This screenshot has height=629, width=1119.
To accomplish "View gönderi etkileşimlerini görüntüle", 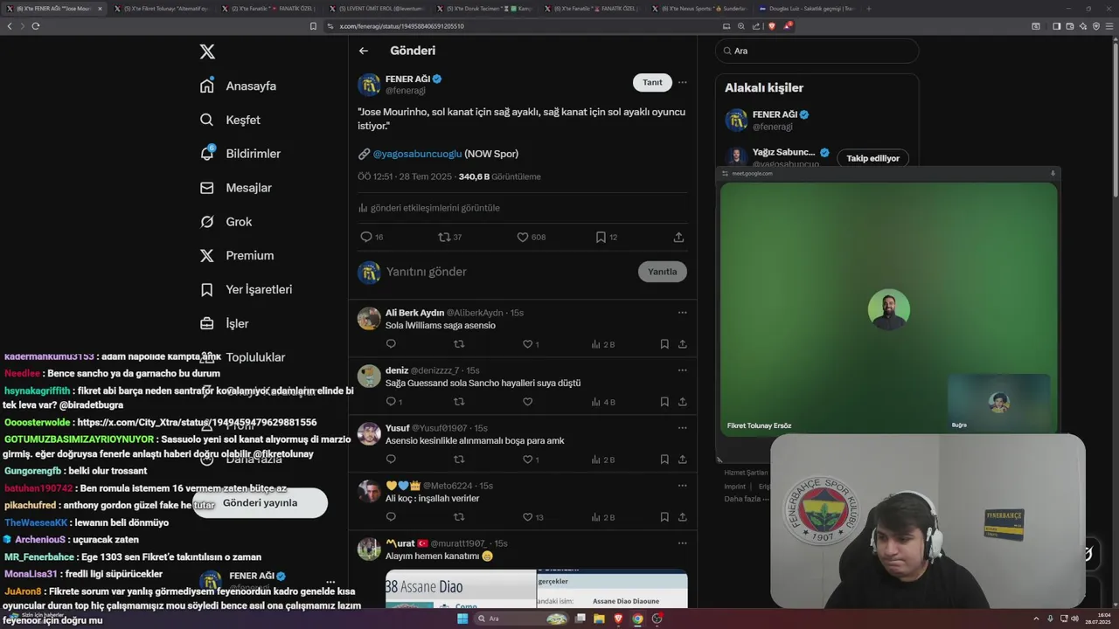I will pyautogui.click(x=429, y=208).
